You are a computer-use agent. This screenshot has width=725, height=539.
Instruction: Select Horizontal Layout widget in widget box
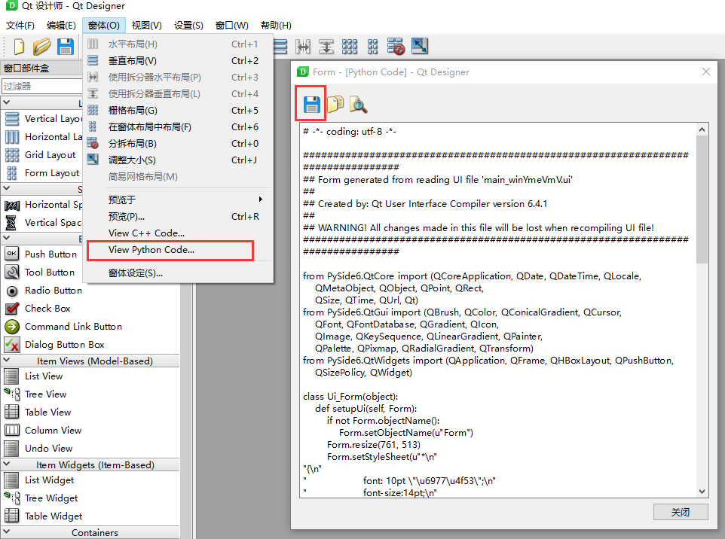coord(43,137)
